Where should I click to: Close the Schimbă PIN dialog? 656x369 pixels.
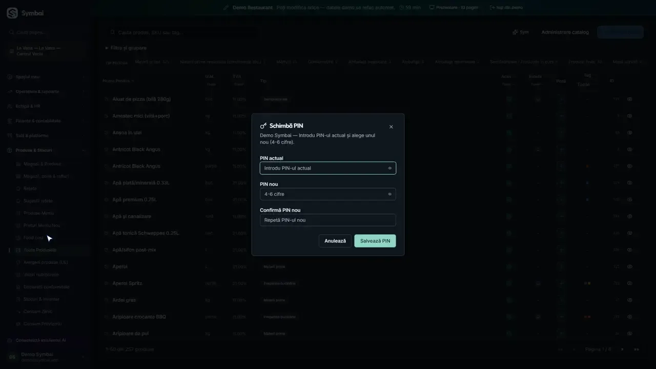[391, 127]
